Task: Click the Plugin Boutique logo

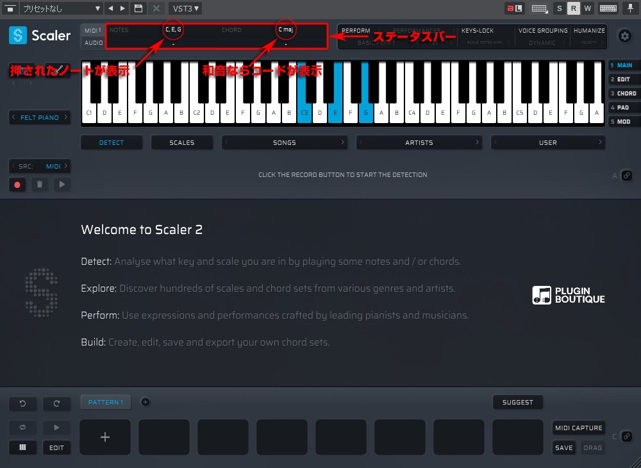Action: pos(568,295)
